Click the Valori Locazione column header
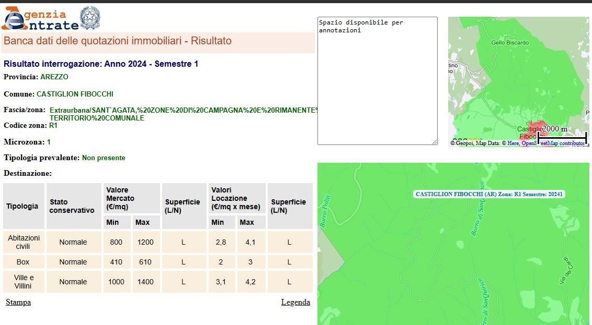Screen dimensions: 592x325 (229, 198)
